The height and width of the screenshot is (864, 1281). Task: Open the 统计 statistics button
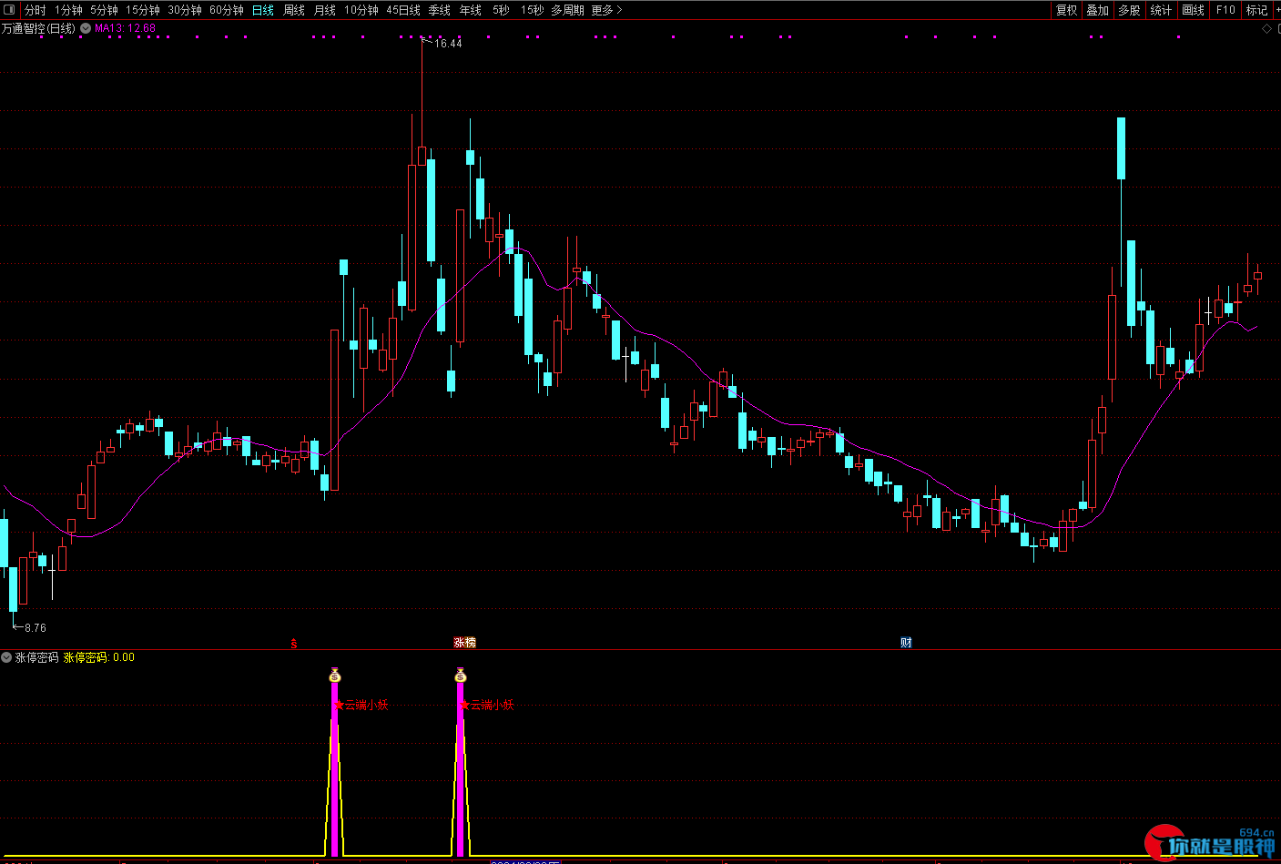click(x=1161, y=10)
